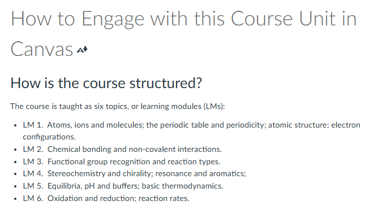Click the word 'configurations' on the wrapped line

[49, 137]
